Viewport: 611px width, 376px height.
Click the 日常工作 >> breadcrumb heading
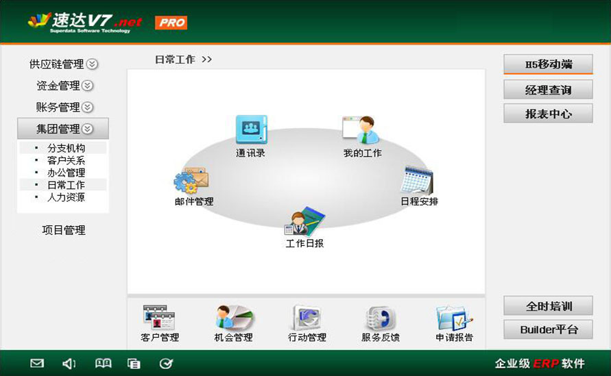(184, 60)
